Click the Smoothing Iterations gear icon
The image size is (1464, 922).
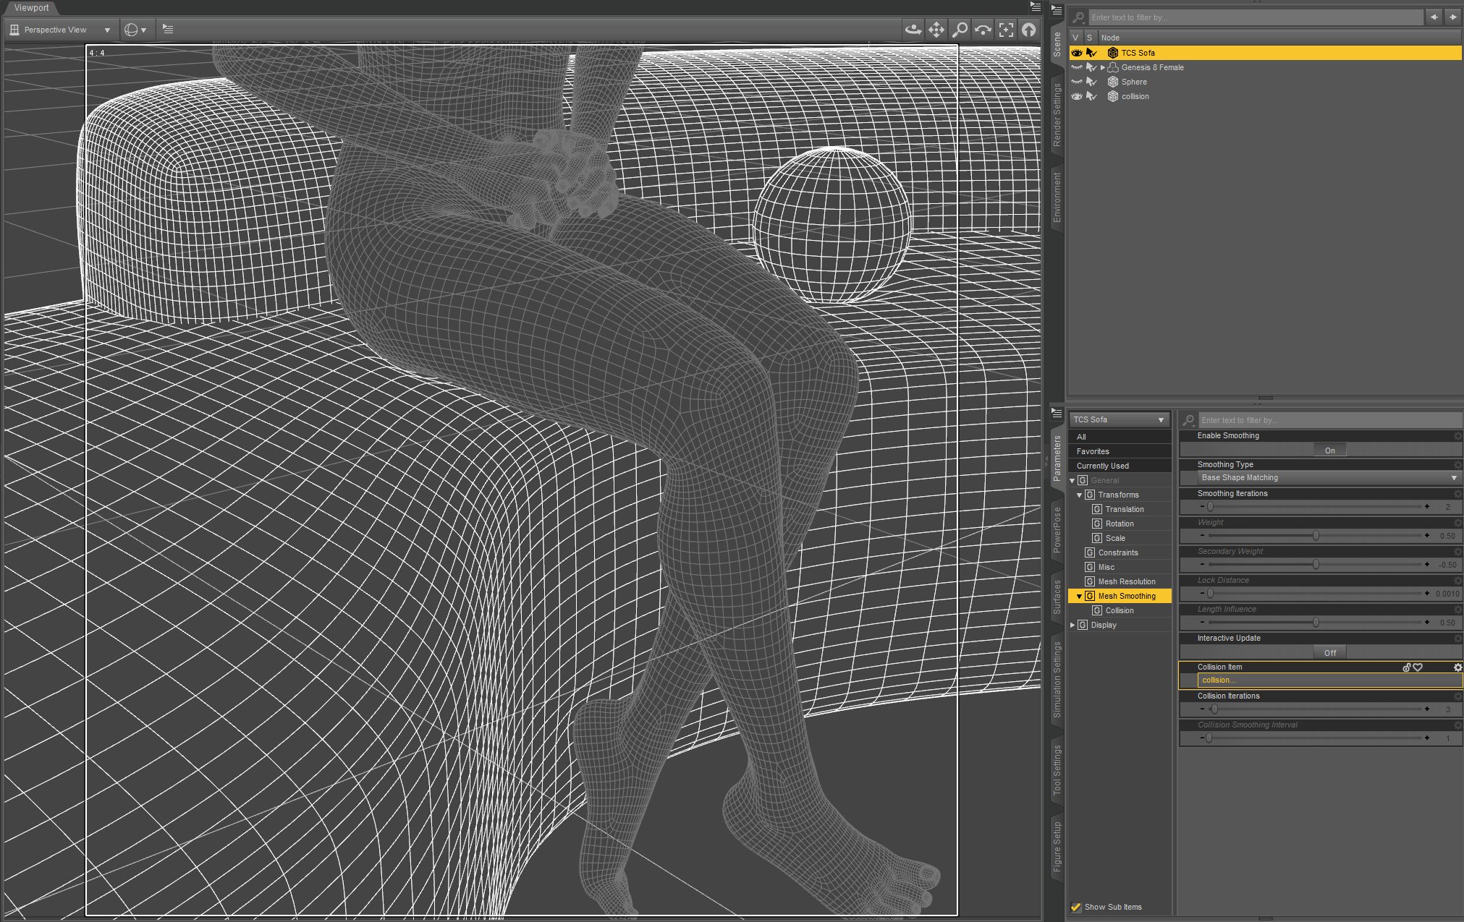(x=1457, y=494)
